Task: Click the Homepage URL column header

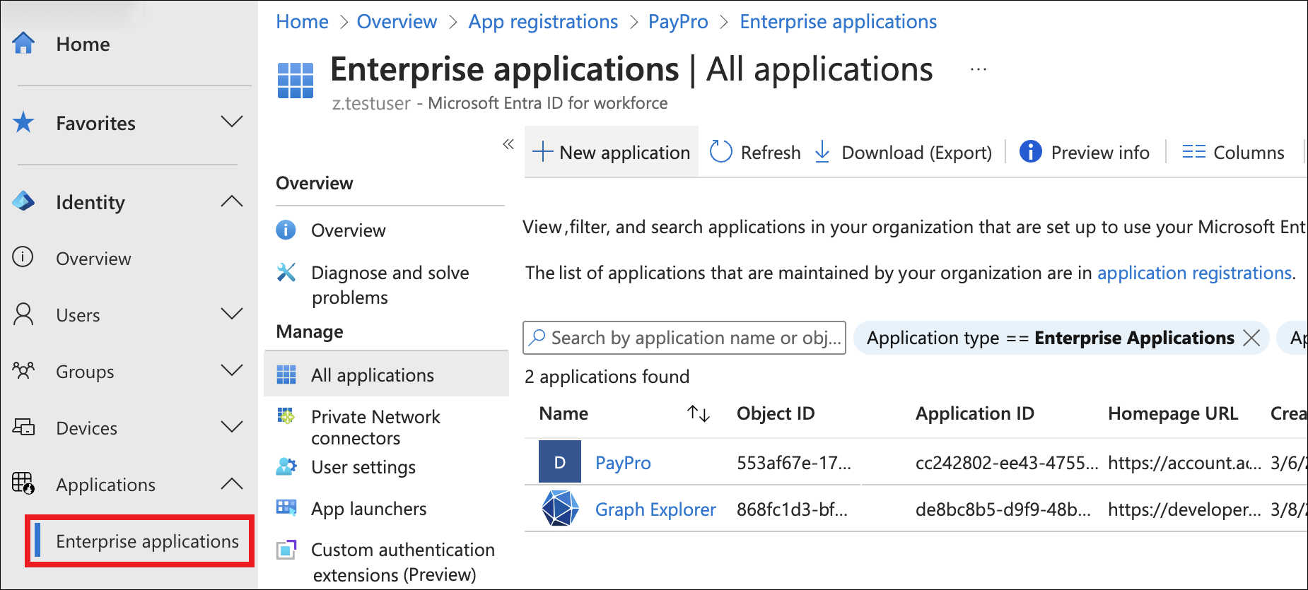Action: click(1173, 413)
